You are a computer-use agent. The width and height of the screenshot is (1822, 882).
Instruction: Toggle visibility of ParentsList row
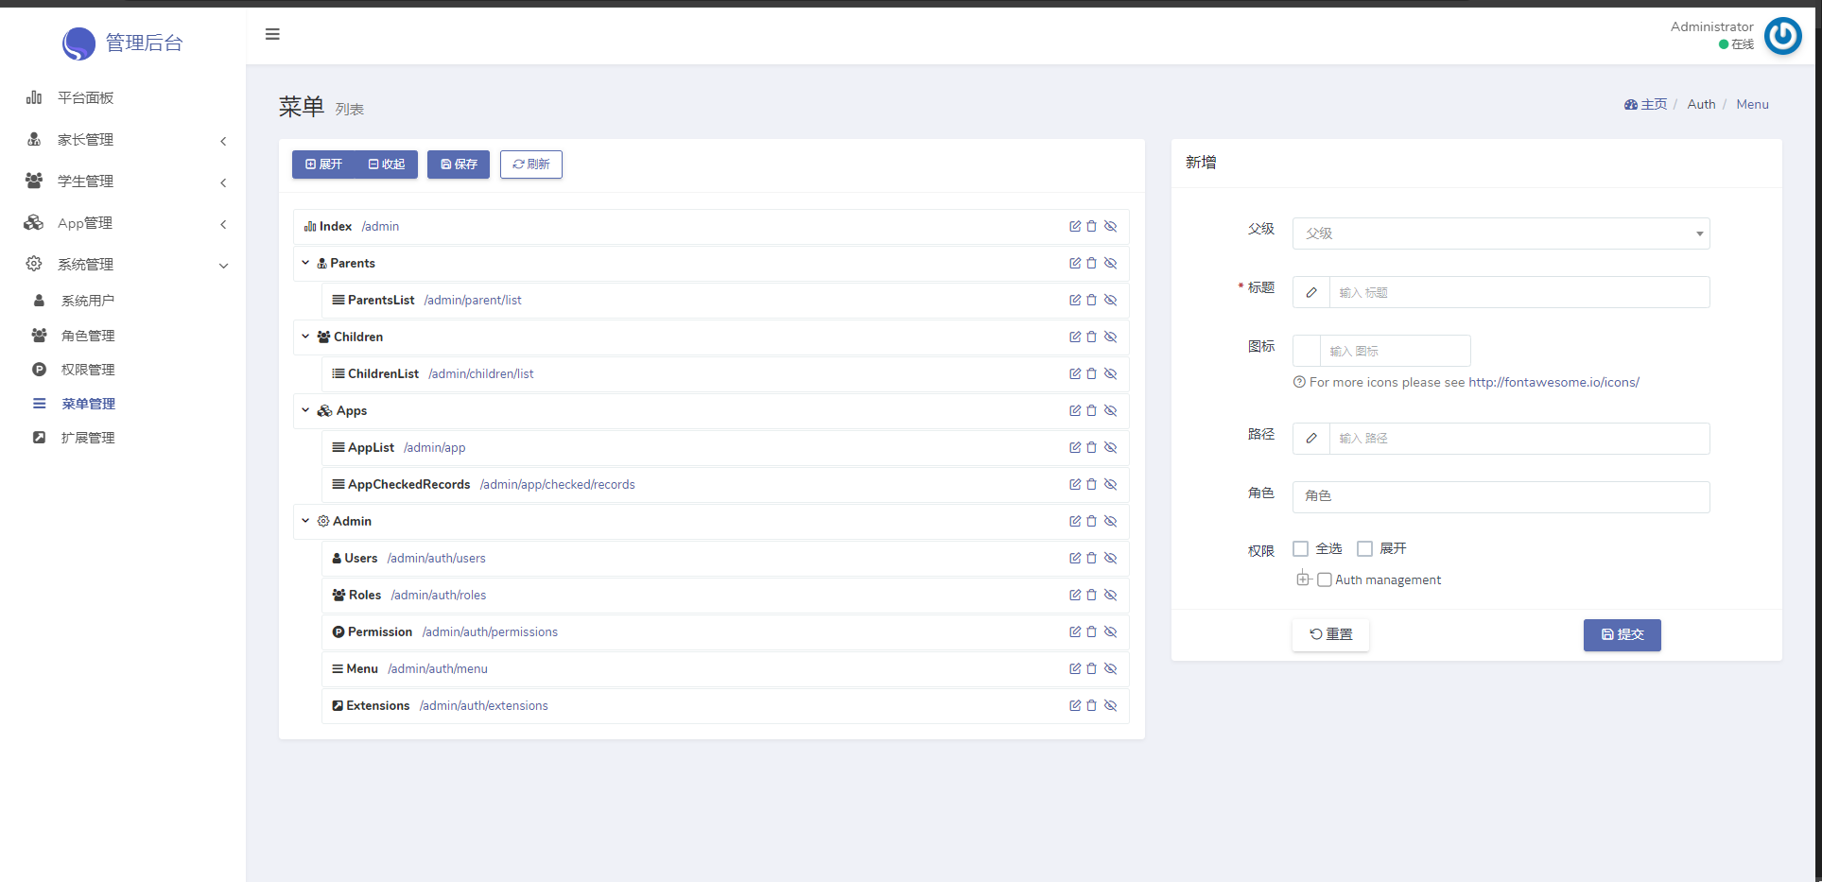click(1111, 301)
